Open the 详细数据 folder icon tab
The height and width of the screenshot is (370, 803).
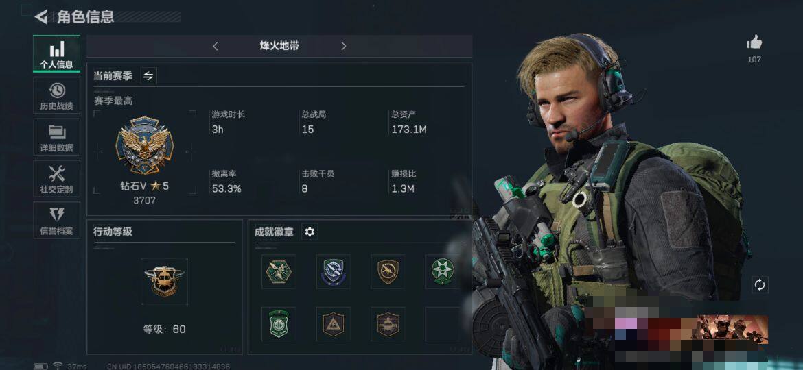click(56, 137)
